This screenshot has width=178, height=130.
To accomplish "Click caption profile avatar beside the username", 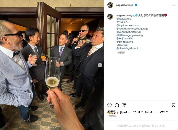I will point(110,17).
